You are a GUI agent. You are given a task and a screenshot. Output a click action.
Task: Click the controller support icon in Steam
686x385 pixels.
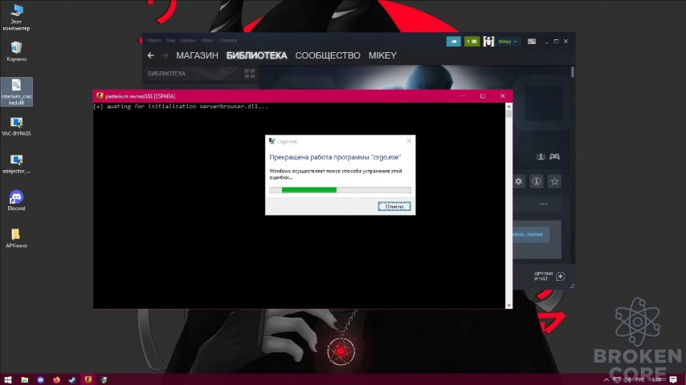pyautogui.click(x=555, y=156)
